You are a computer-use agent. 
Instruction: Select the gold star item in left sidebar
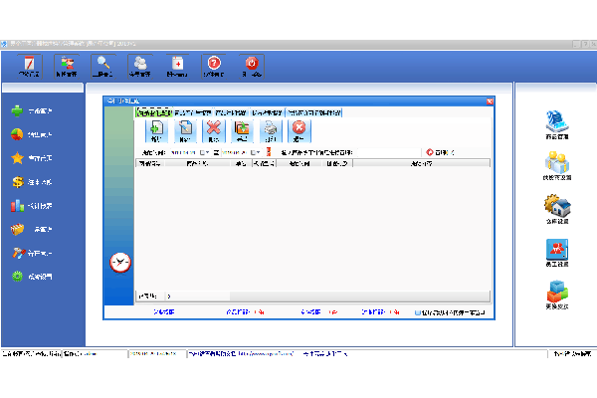click(x=32, y=158)
